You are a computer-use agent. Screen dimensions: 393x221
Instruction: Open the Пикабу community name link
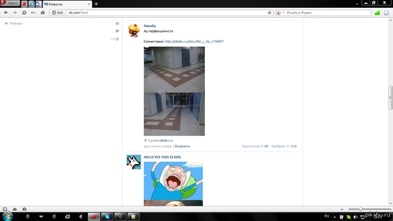[150, 26]
